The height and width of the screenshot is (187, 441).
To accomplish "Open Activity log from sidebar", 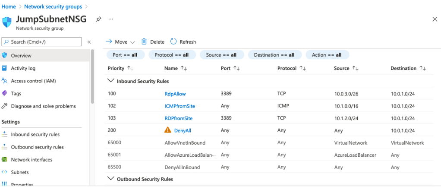I will tap(23, 68).
